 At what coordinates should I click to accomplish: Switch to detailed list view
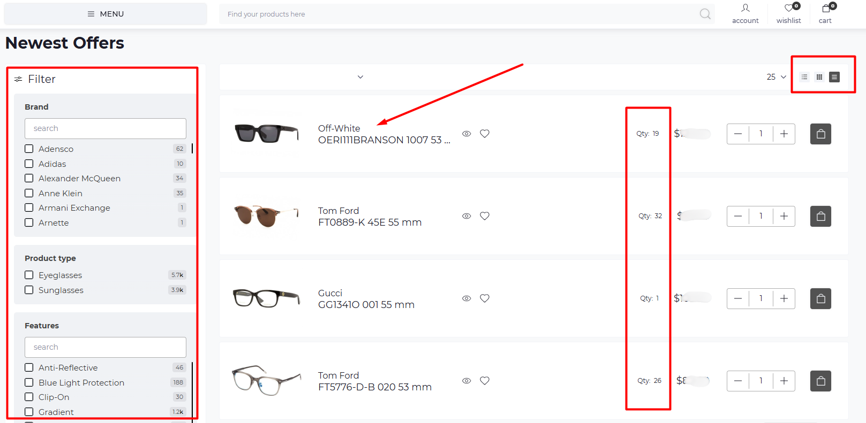point(834,77)
